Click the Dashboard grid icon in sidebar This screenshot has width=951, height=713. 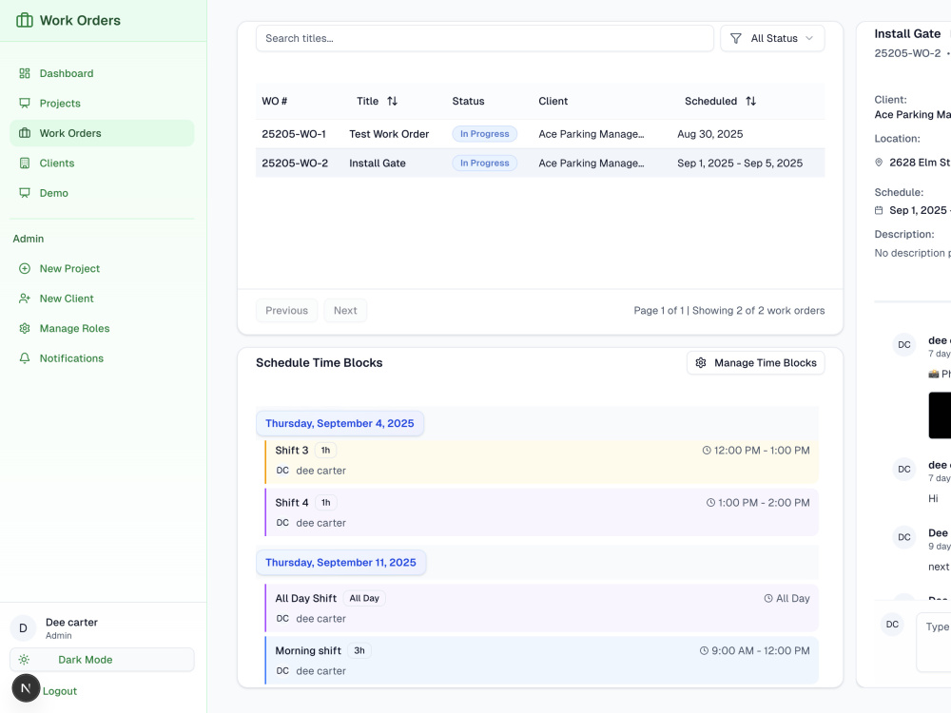(x=25, y=73)
